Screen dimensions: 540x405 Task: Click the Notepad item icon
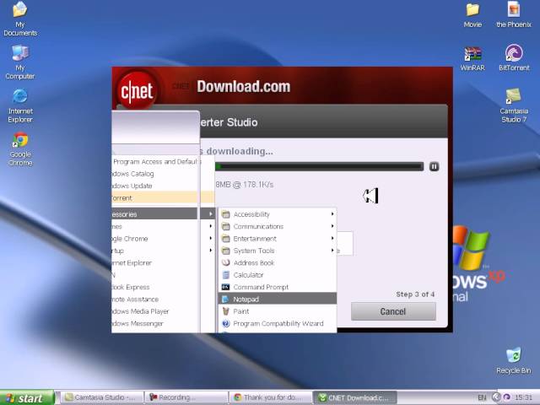225,299
